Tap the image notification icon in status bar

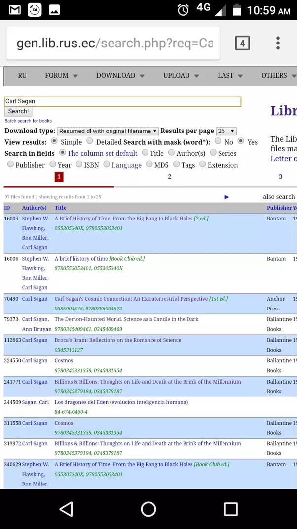pyautogui.click(x=54, y=10)
